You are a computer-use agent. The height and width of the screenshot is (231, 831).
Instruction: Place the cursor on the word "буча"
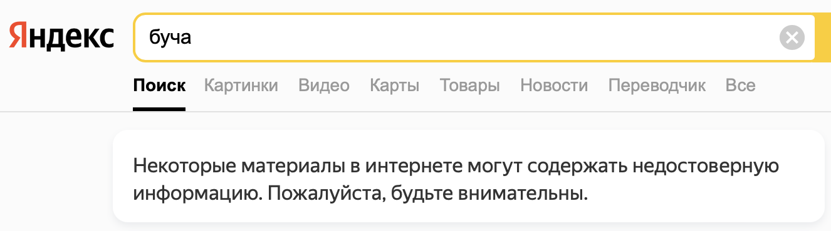170,38
